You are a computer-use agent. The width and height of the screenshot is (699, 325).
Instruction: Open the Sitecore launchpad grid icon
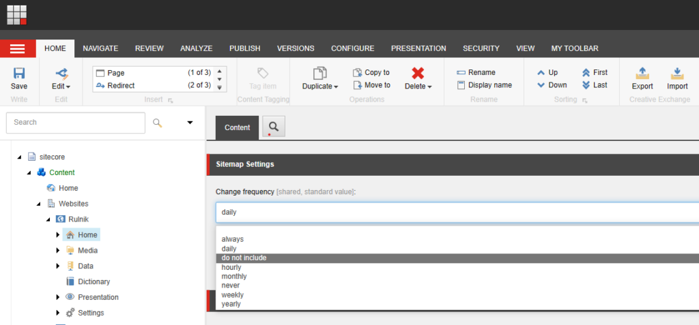coord(17,14)
